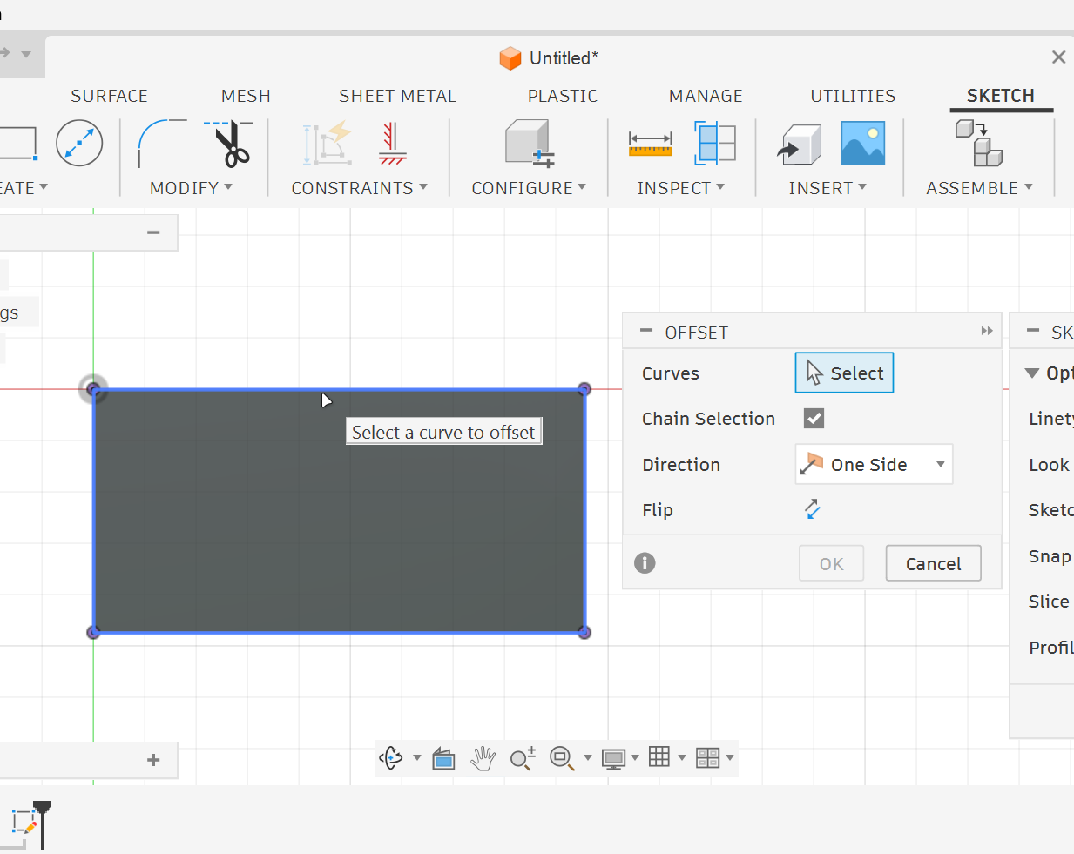Viewport: 1074px width, 854px height.
Task: Select the two-point rectangle tool
Action: [x=17, y=143]
